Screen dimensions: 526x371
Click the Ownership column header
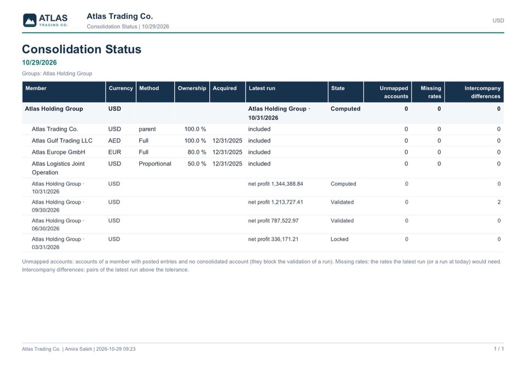click(x=192, y=92)
